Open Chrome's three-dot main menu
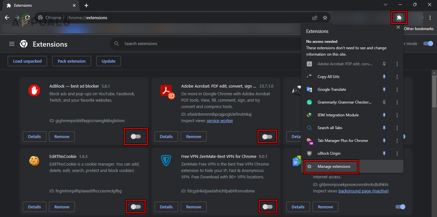The image size is (437, 217). click(x=430, y=18)
